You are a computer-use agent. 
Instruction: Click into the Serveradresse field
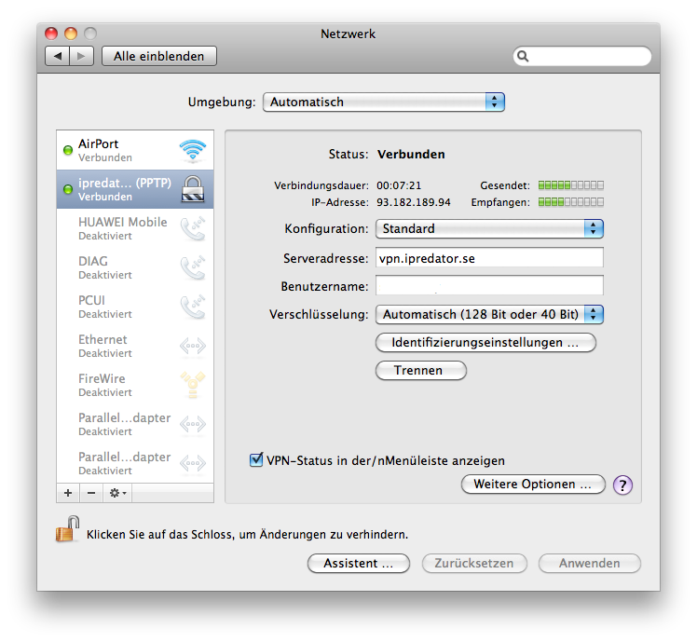(x=489, y=258)
